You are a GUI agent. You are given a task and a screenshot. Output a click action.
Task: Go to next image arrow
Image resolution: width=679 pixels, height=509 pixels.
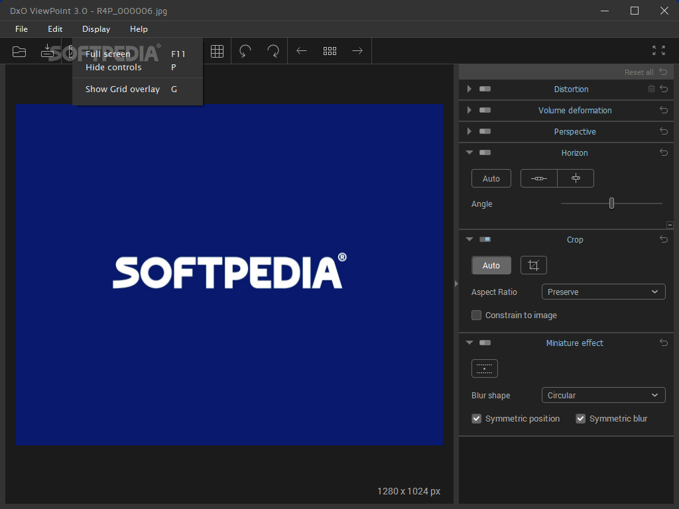(357, 51)
